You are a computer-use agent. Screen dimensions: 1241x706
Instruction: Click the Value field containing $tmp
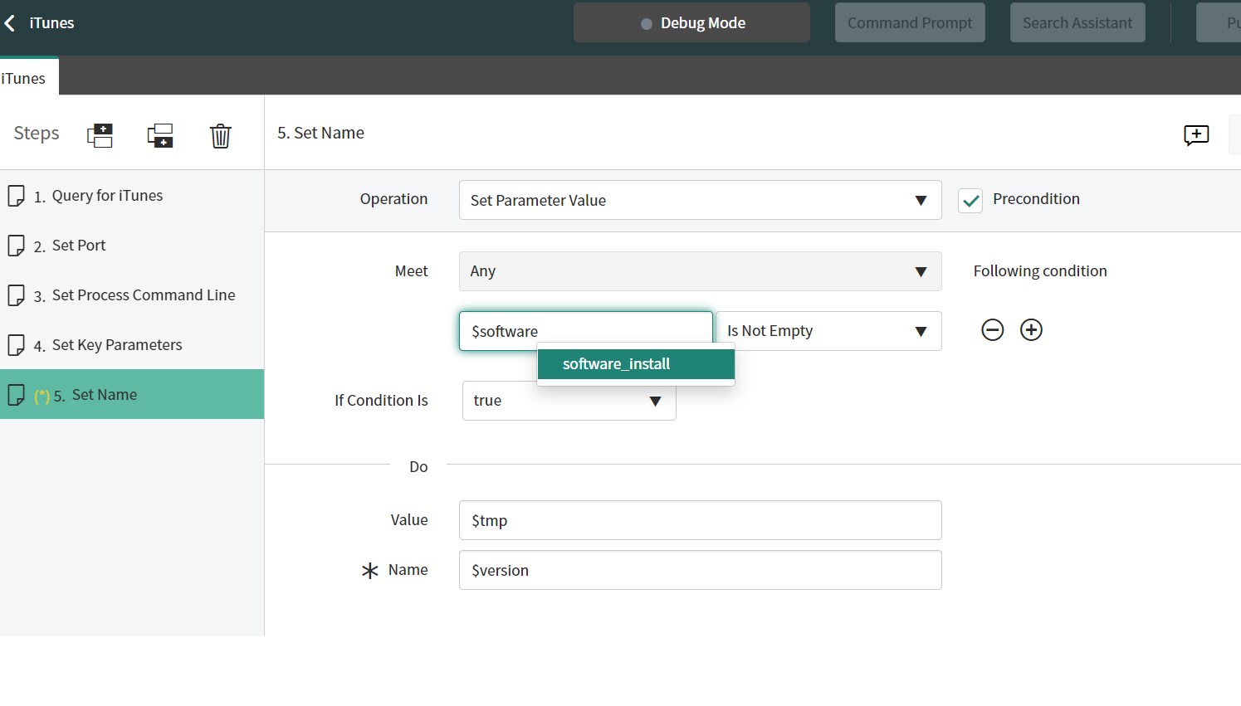pos(700,520)
